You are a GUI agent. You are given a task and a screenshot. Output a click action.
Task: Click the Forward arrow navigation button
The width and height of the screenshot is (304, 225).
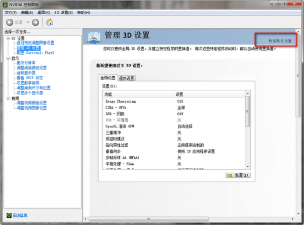(x=35, y=22)
